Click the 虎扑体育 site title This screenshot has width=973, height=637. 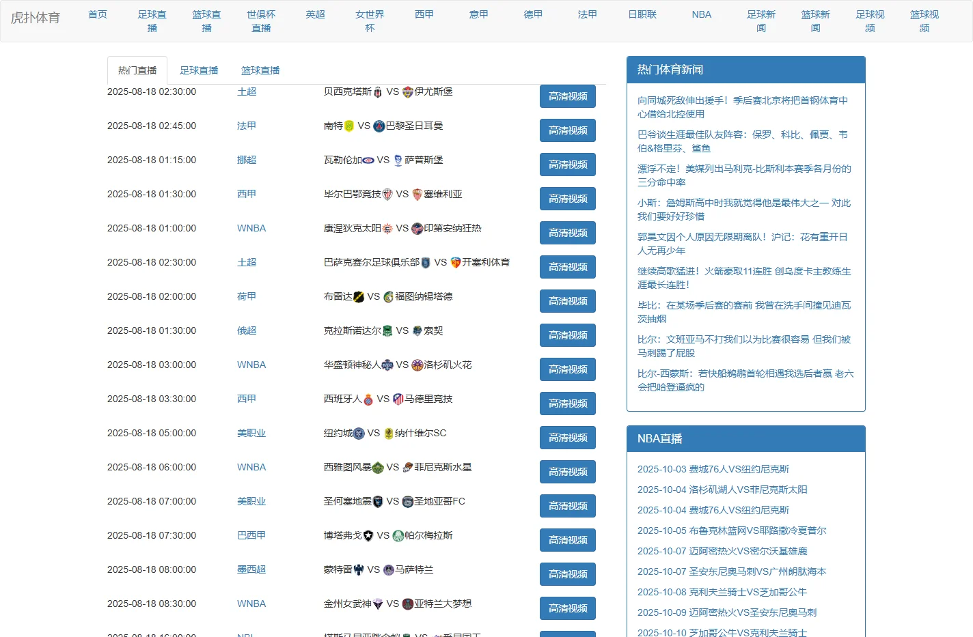coord(36,18)
